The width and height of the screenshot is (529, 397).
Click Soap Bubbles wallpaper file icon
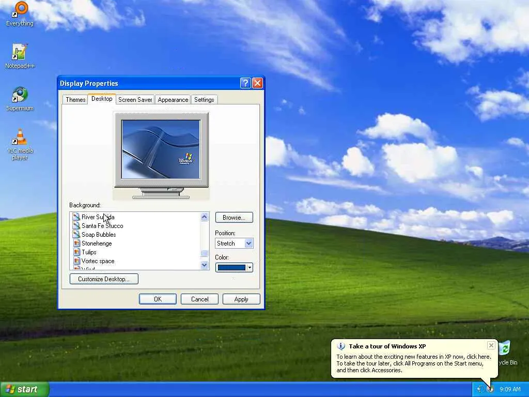coord(76,234)
